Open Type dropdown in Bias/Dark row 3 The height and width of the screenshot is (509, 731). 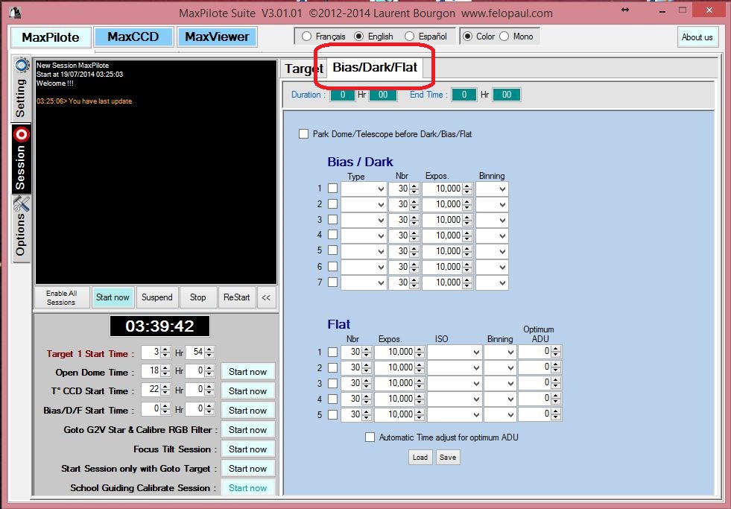[364, 220]
